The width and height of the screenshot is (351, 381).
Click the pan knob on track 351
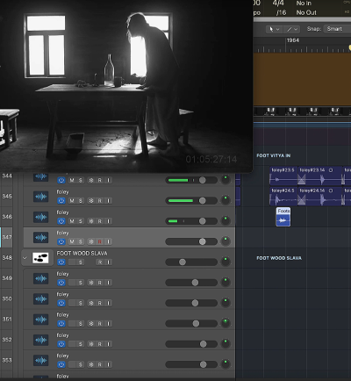pyautogui.click(x=226, y=323)
